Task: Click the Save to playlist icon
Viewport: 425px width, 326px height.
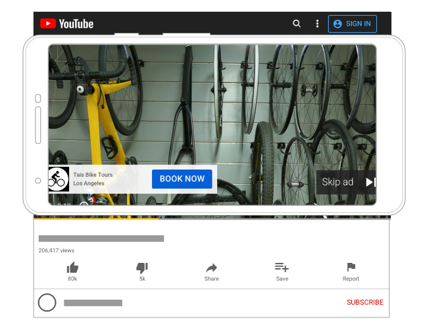Action: click(x=282, y=268)
